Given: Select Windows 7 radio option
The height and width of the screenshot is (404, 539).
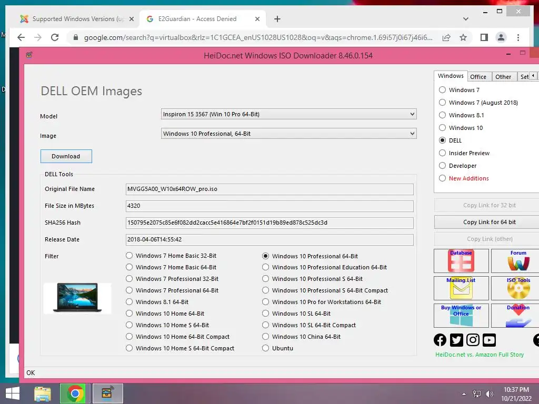Looking at the screenshot, I should coord(459,90).
